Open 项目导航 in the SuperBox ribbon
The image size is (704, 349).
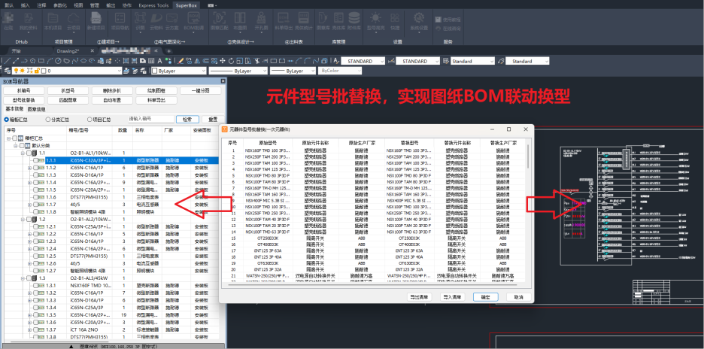point(120,20)
